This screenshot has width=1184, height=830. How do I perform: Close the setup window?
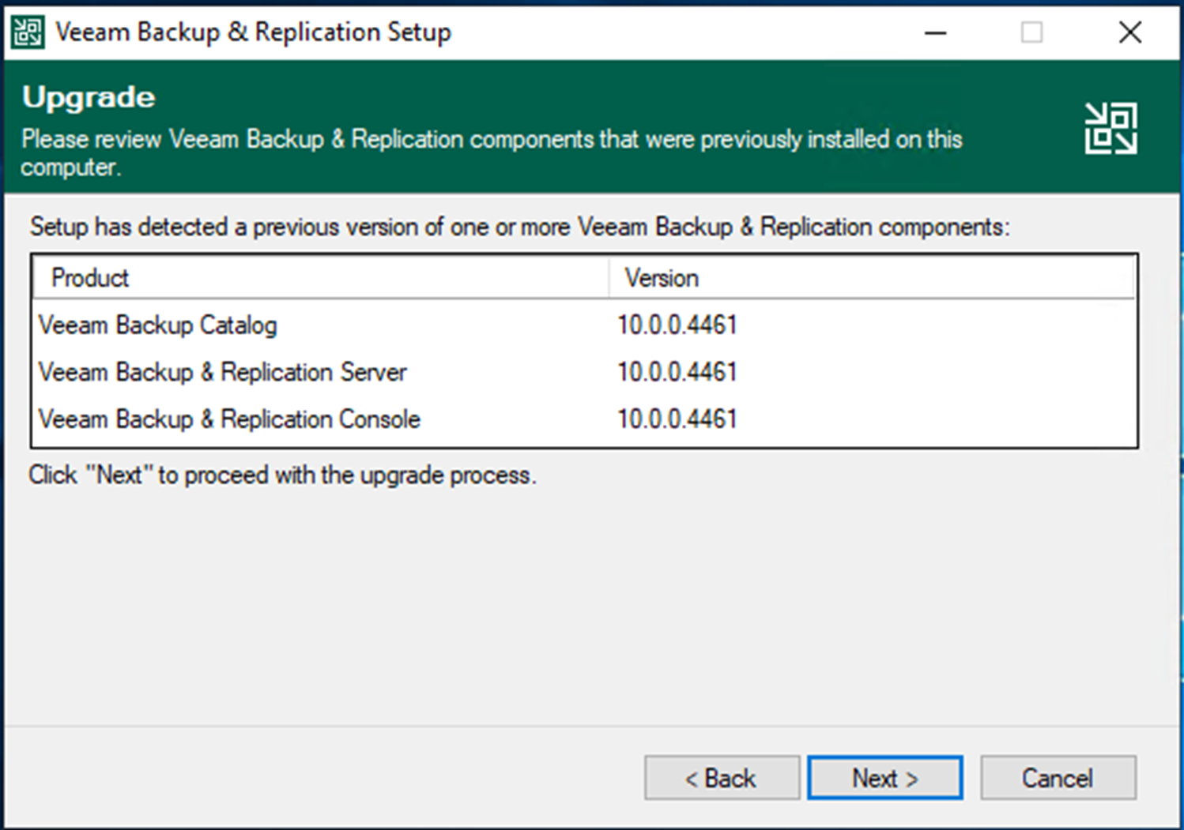(x=1130, y=32)
